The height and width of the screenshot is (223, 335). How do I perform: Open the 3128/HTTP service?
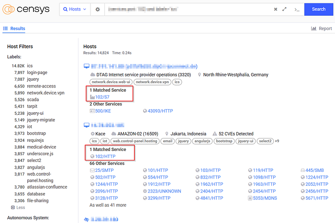coord(106,198)
